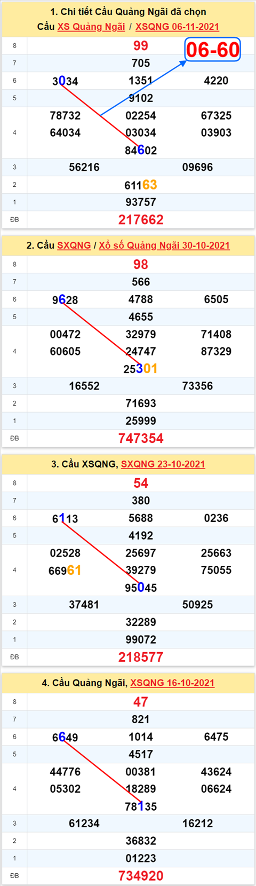Click the number '37481'
The image size is (256, 886).
(84, 605)
